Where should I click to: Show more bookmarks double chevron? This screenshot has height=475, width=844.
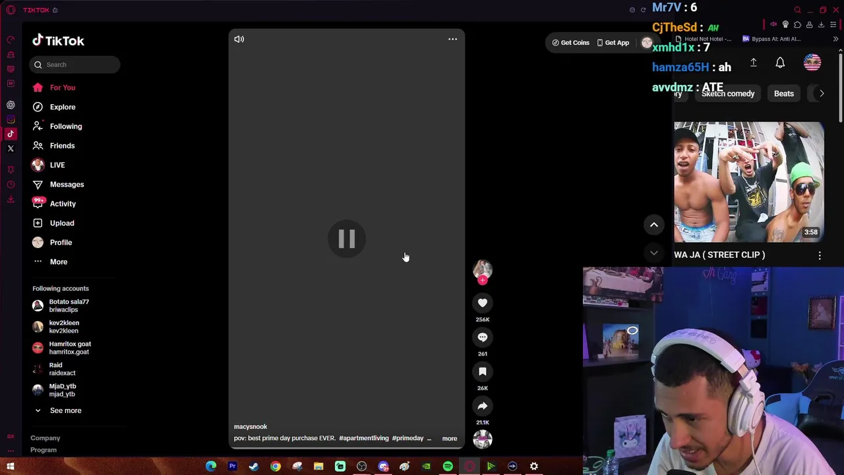click(x=835, y=39)
